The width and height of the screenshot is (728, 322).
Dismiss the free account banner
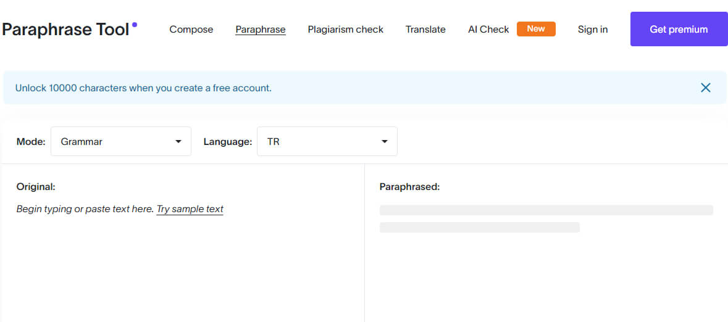point(706,88)
